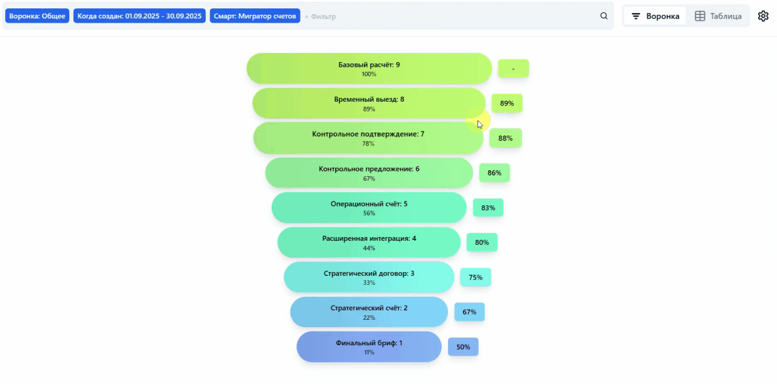
Task: Select the Базовый расчёт: 9 funnel stage
Action: [369, 69]
